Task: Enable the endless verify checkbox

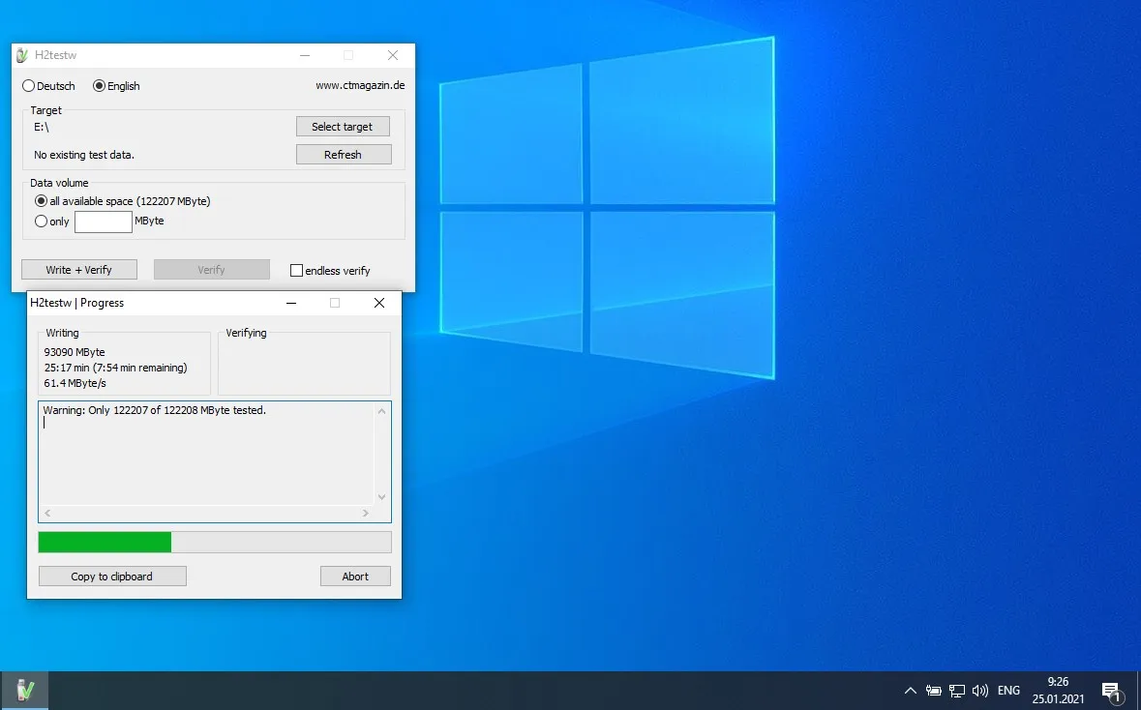Action: click(297, 271)
